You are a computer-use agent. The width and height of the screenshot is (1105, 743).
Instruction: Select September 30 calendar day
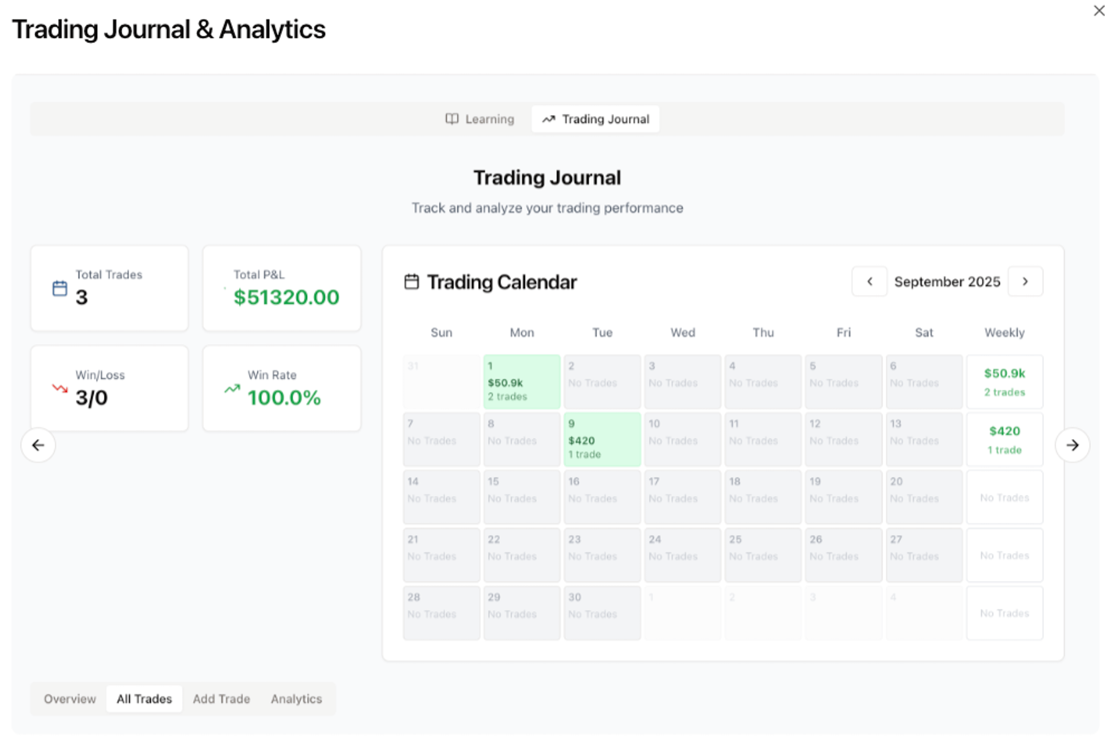[x=602, y=613]
